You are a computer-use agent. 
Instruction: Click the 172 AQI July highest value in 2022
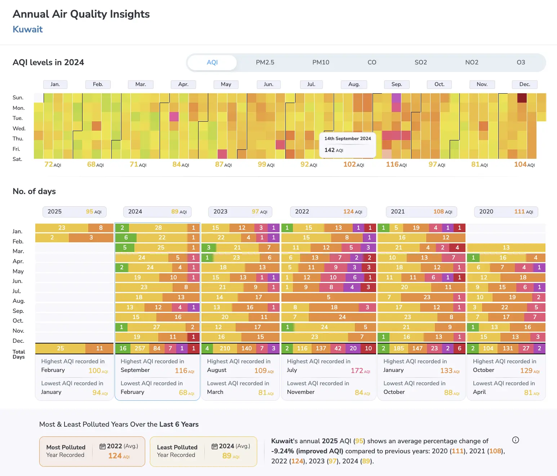pyautogui.click(x=361, y=371)
